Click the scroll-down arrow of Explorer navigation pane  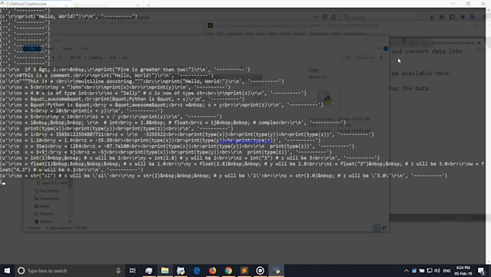[x=70, y=221]
